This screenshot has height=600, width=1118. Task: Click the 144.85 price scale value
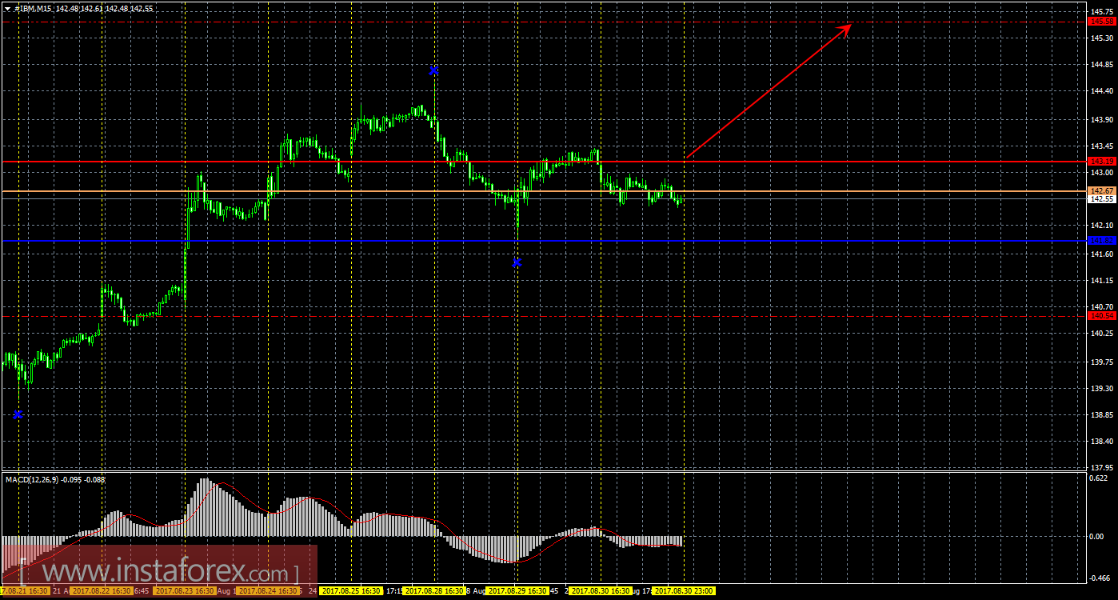(x=1100, y=64)
